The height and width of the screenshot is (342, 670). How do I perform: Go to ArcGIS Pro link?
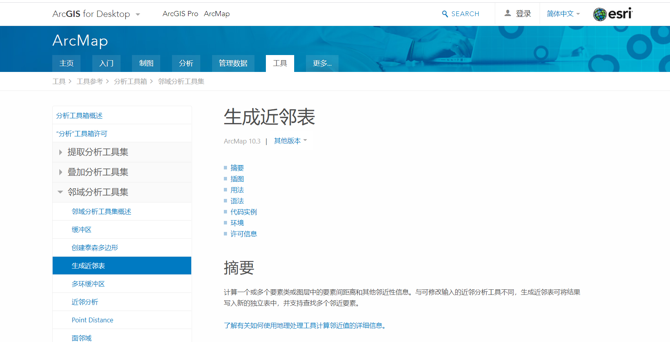pos(180,14)
